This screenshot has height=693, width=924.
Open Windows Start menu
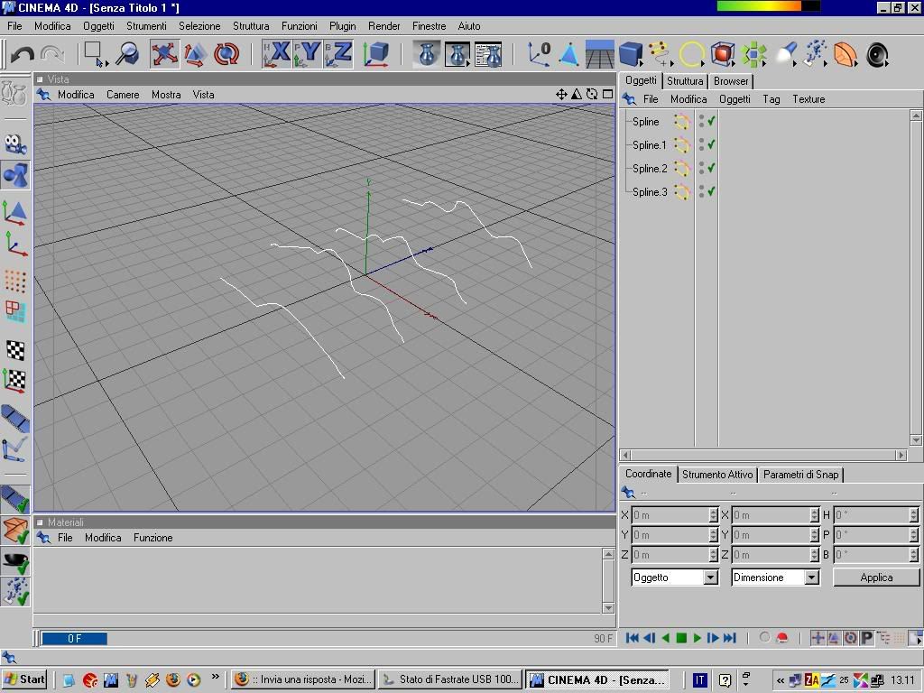point(24,679)
